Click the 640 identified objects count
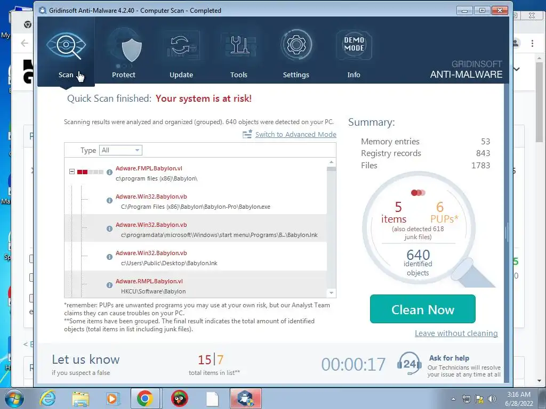This screenshot has height=409, width=546. click(x=418, y=255)
